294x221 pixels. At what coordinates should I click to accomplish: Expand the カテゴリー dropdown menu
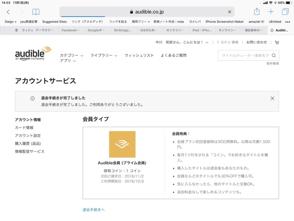[71, 56]
